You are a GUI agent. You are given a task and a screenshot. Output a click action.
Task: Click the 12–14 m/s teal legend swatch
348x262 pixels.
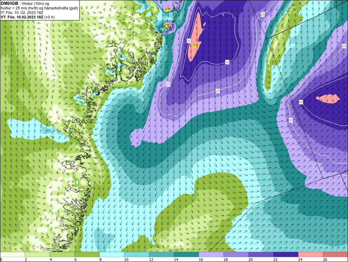point(161,254)
